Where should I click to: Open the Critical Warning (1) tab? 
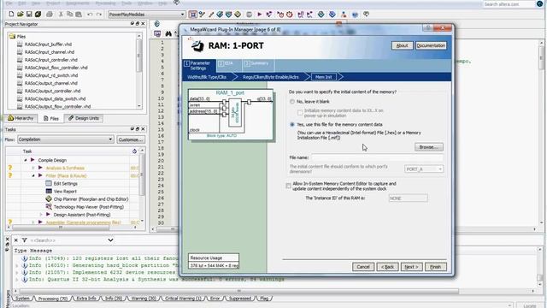click(183, 299)
